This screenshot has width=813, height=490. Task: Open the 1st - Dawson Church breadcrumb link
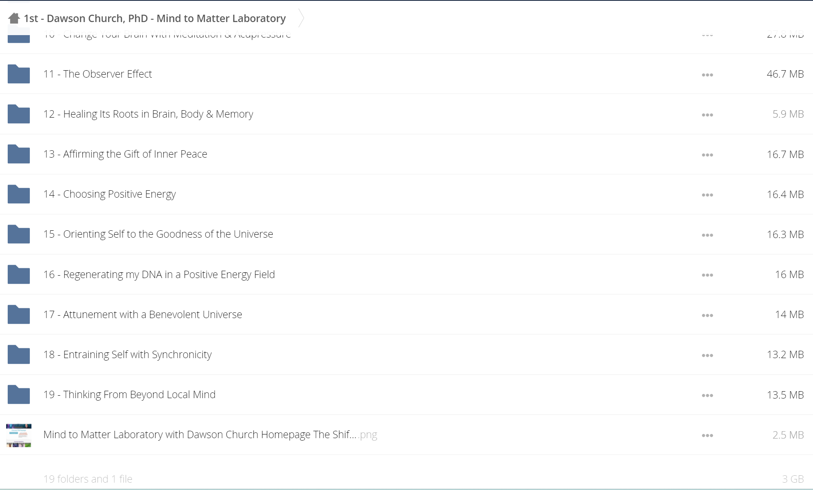pyautogui.click(x=155, y=18)
